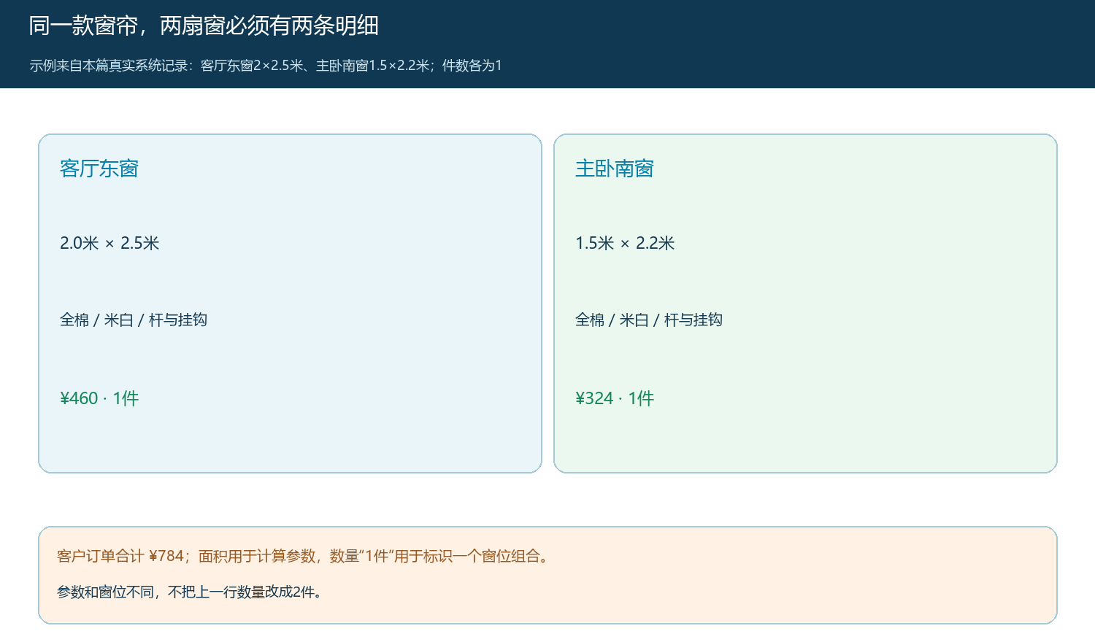
Task: Click the dimension text 2.0米 × 2.5米
Action: pyautogui.click(x=109, y=243)
